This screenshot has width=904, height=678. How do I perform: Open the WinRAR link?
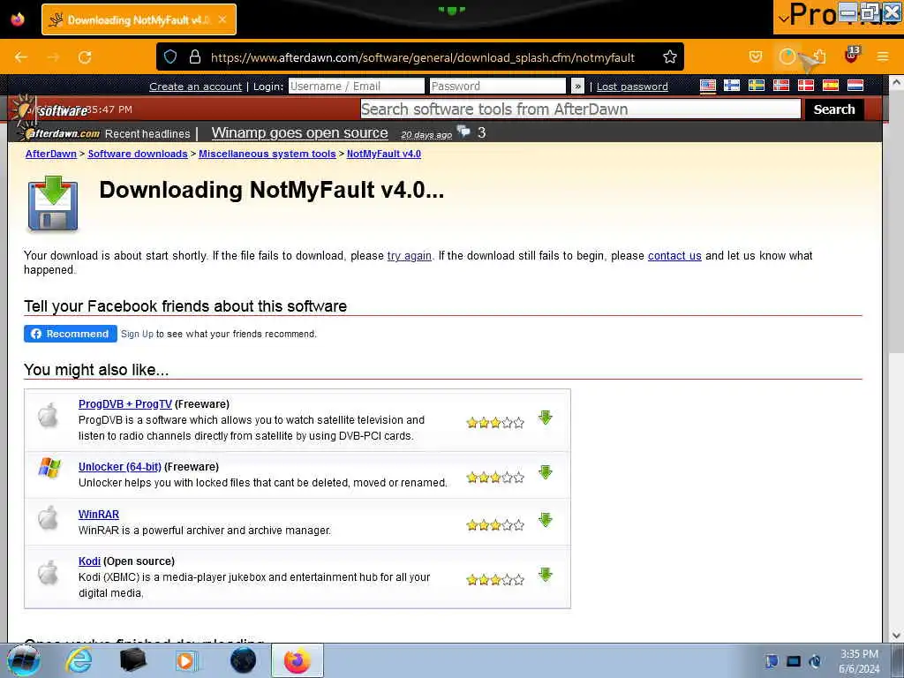click(99, 515)
